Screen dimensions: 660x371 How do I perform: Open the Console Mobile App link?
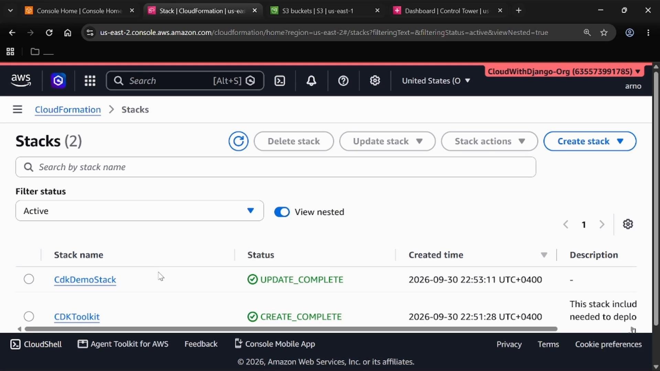[275, 344]
